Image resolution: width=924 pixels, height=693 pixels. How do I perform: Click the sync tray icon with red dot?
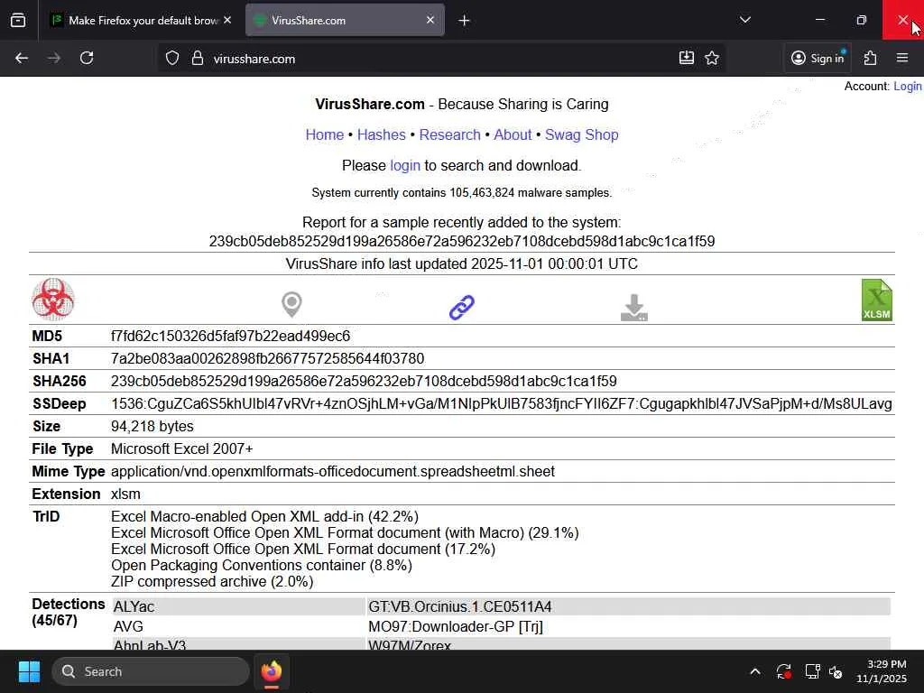784,671
